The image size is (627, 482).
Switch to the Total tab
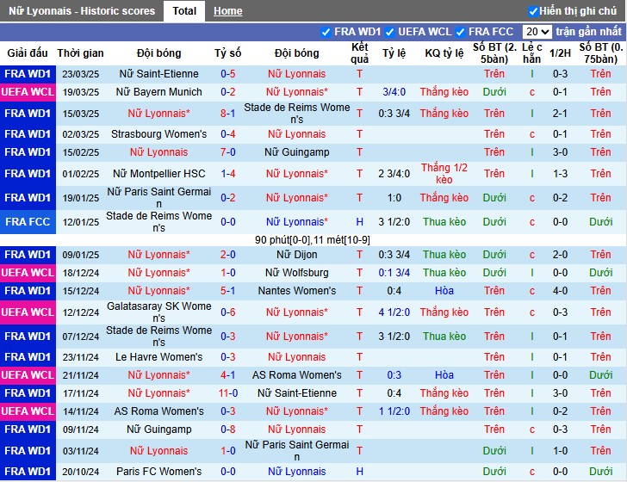pos(184,11)
